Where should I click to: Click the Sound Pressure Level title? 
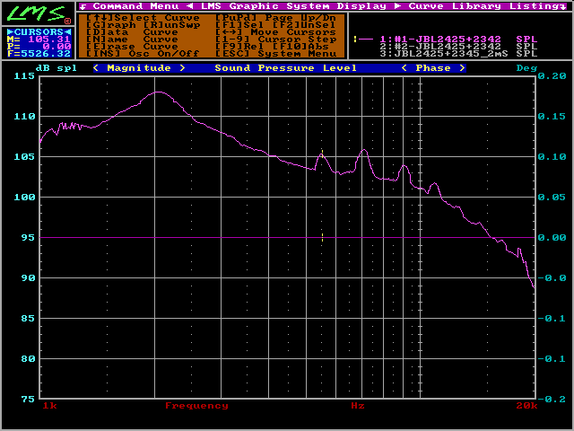[x=285, y=68]
